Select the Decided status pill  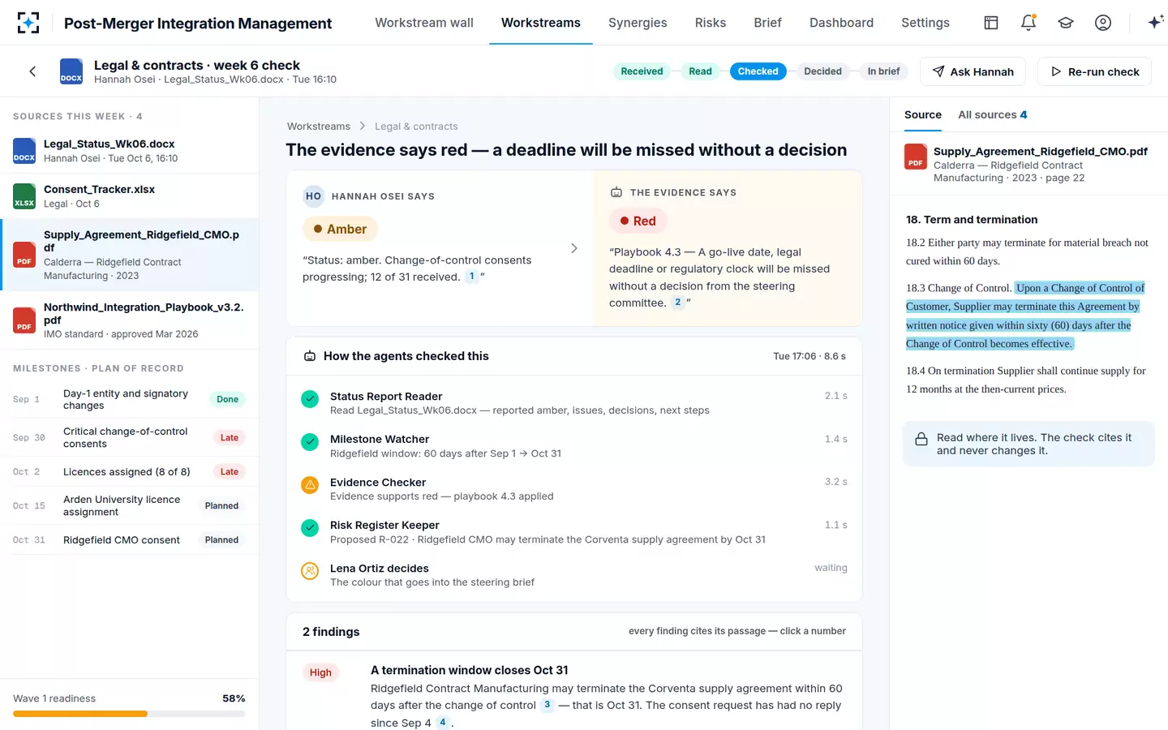pyautogui.click(x=822, y=71)
